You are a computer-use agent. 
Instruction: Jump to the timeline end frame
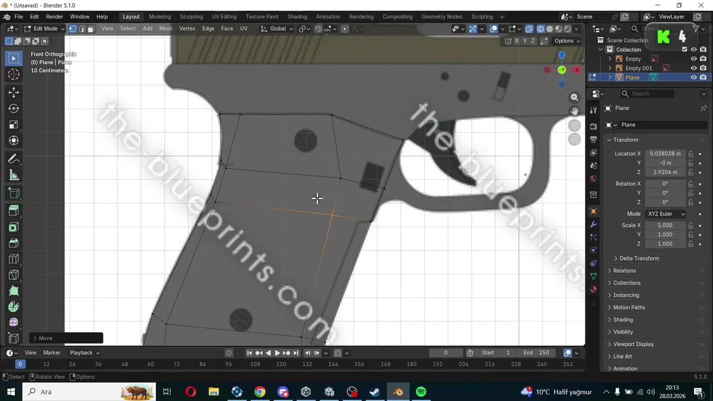coord(296,353)
